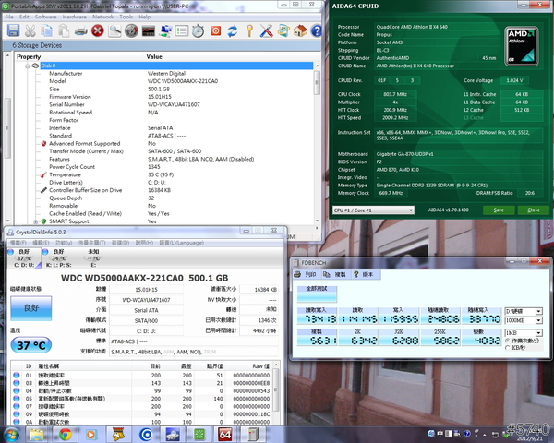Open the Tools menu in SIW

127,17
